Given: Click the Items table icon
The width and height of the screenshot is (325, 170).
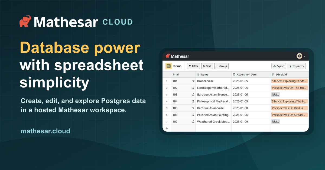Looking at the screenshot, I should [168, 66].
